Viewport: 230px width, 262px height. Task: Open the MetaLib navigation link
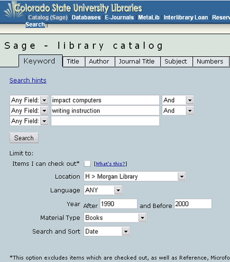(x=149, y=17)
